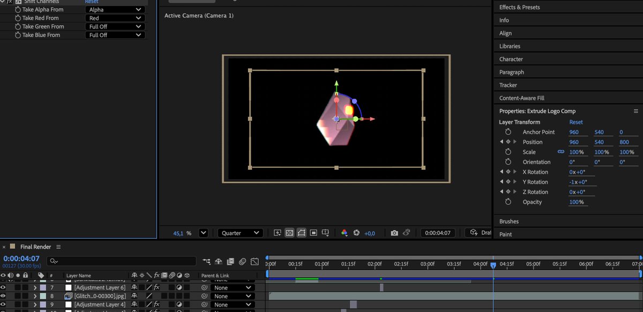Click the Show Snapshot icon
The image size is (643, 312).
[x=406, y=233]
